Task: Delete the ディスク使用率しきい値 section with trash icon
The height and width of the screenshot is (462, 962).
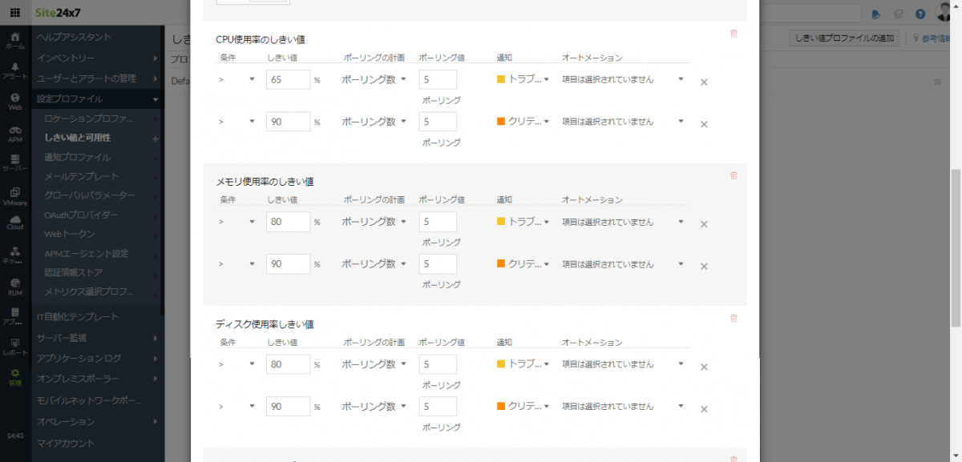Action: (x=733, y=318)
